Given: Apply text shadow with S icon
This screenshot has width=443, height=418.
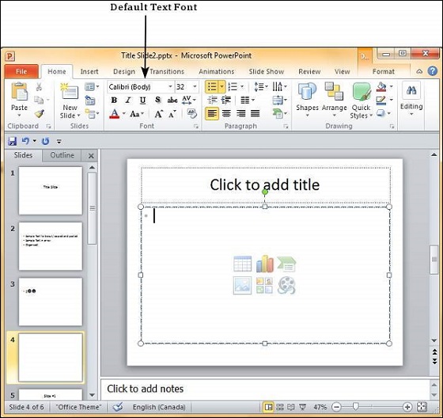Looking at the screenshot, I should tap(157, 100).
